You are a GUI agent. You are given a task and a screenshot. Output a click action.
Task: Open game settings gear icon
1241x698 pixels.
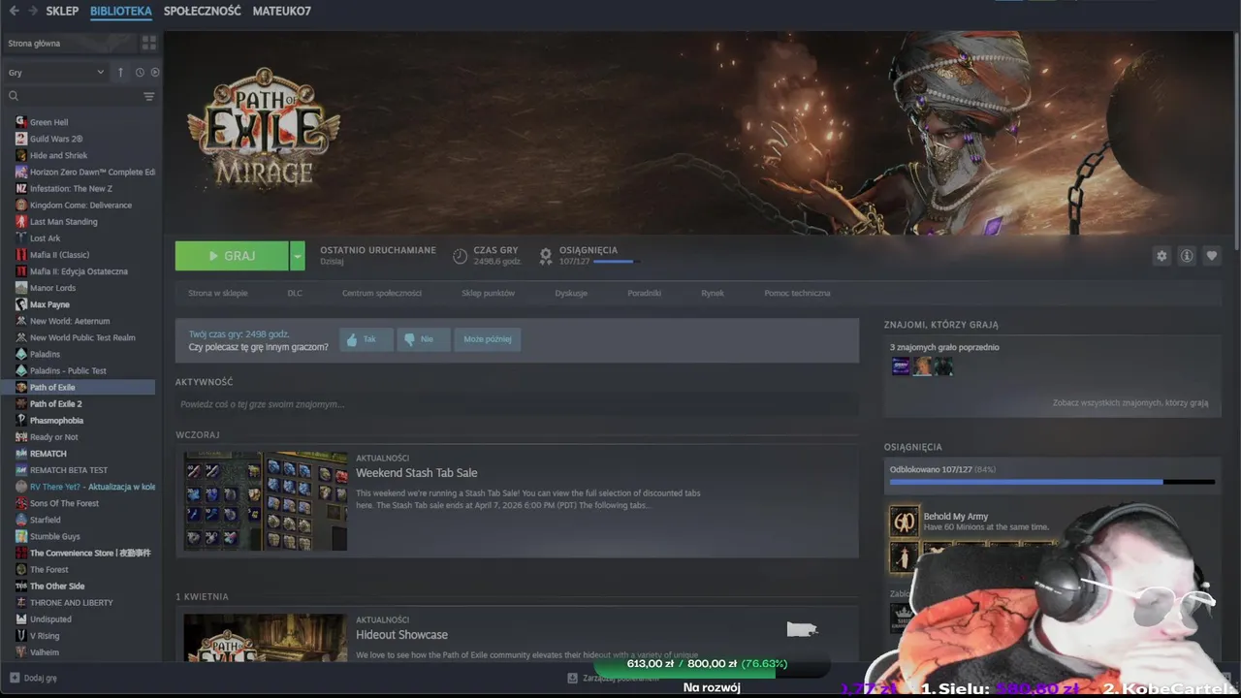click(1161, 256)
